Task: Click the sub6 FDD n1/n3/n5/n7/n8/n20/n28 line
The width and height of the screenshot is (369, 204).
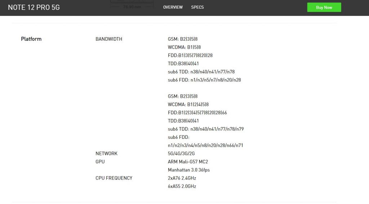Action: (204, 80)
